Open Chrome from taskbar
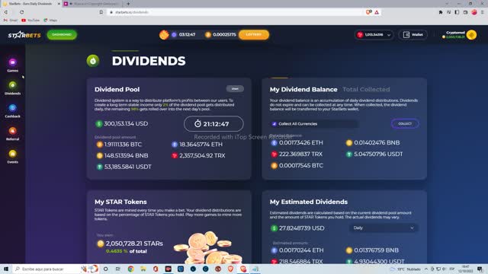The image size is (488, 274). tap(130, 269)
